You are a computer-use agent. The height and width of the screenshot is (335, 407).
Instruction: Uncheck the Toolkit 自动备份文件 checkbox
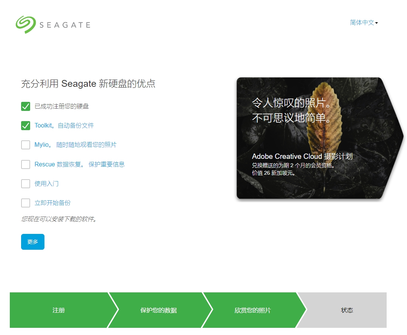click(26, 126)
